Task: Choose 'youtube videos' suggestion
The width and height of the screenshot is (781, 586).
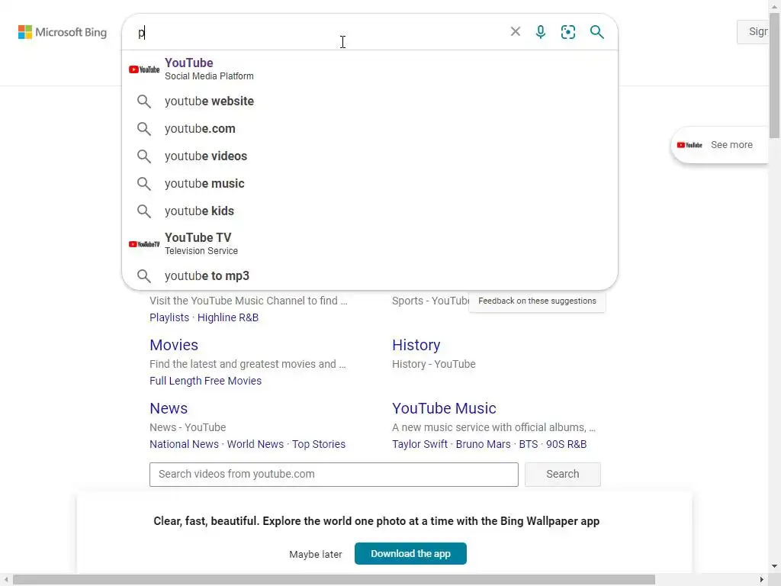Action: click(370, 156)
